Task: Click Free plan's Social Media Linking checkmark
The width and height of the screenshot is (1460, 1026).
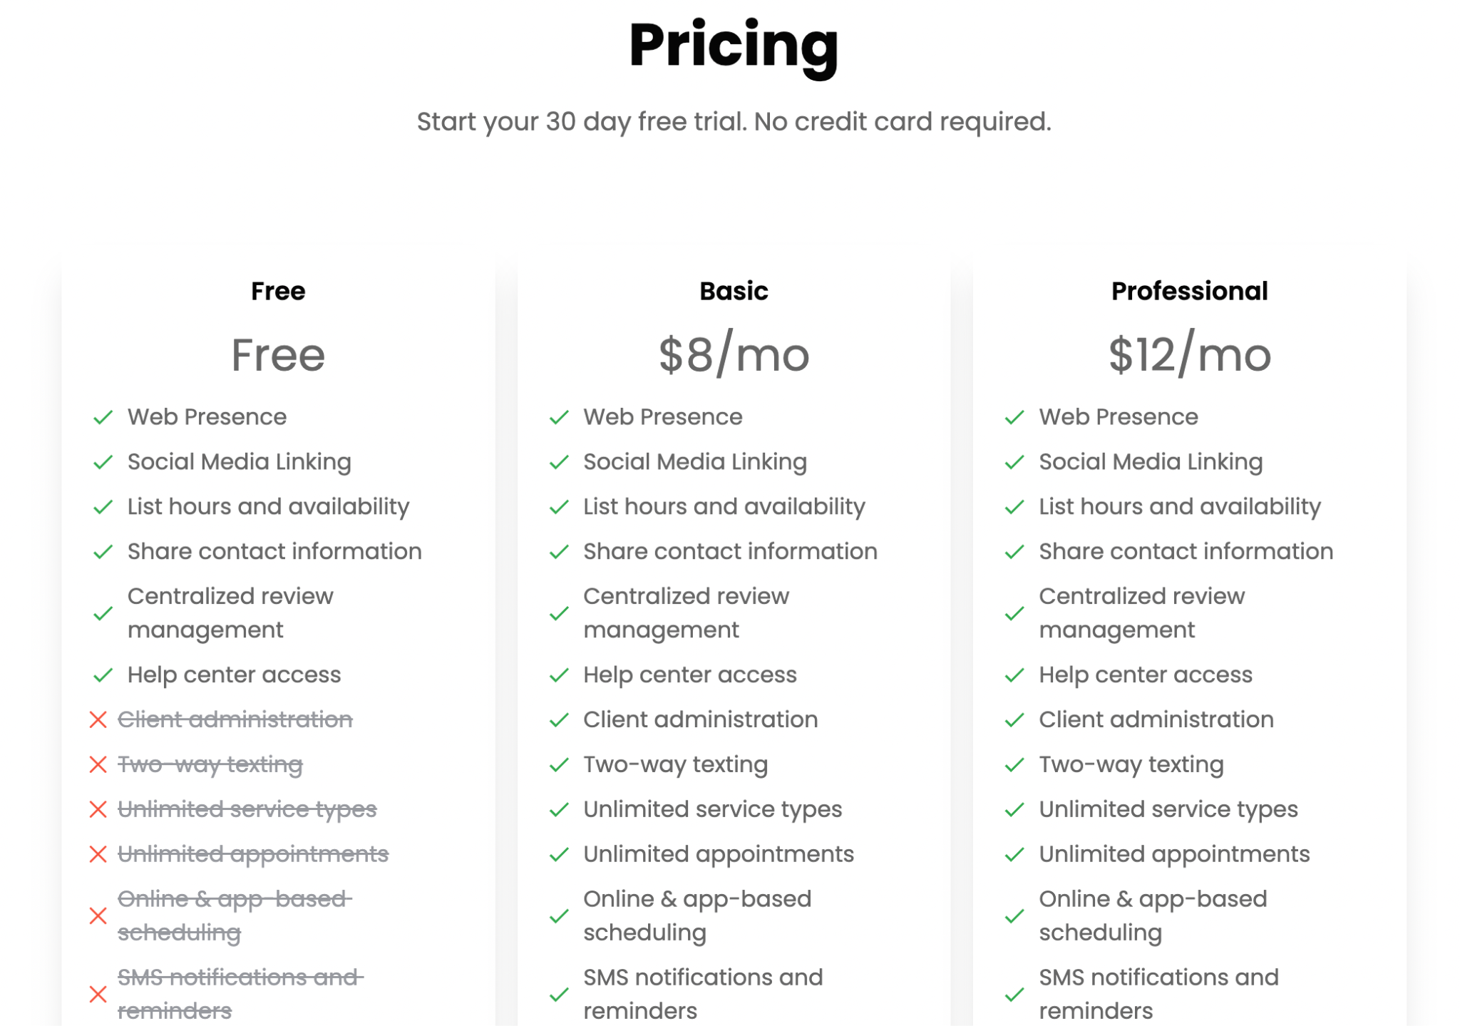Action: [103, 463]
